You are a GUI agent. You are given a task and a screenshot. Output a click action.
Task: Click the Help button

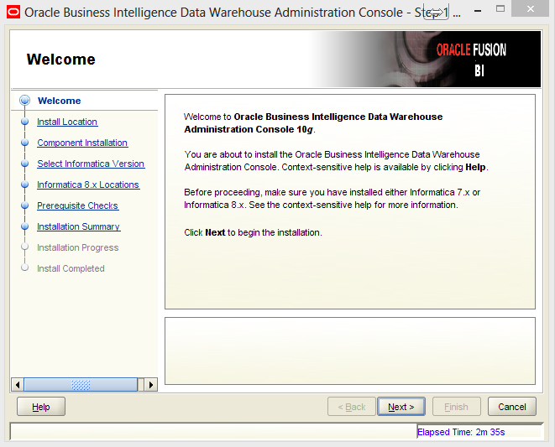(41, 407)
